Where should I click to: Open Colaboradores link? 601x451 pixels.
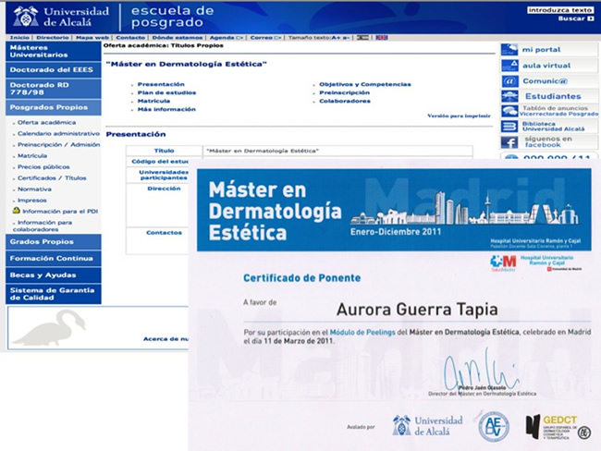(x=345, y=101)
